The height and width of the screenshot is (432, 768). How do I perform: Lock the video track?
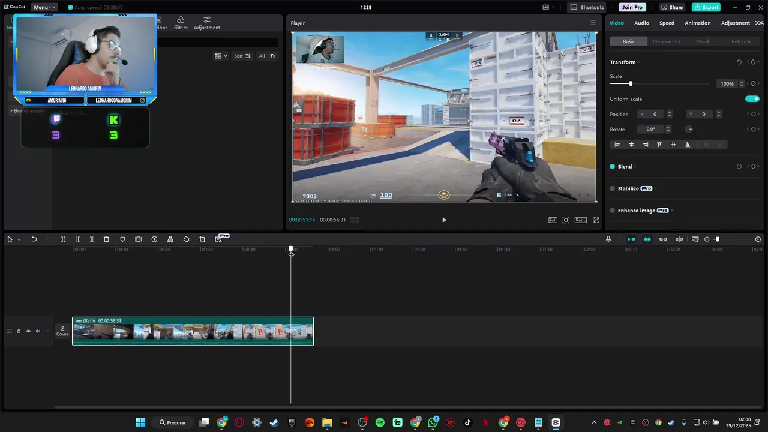point(19,331)
